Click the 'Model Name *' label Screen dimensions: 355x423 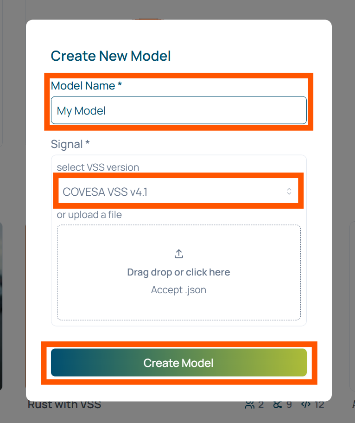(86, 86)
